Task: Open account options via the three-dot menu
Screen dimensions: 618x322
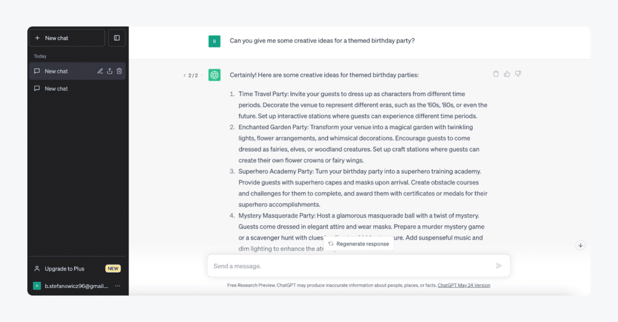Action: tap(117, 285)
